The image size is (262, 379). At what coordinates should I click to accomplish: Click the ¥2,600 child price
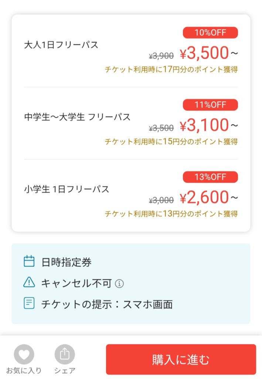(x=204, y=198)
